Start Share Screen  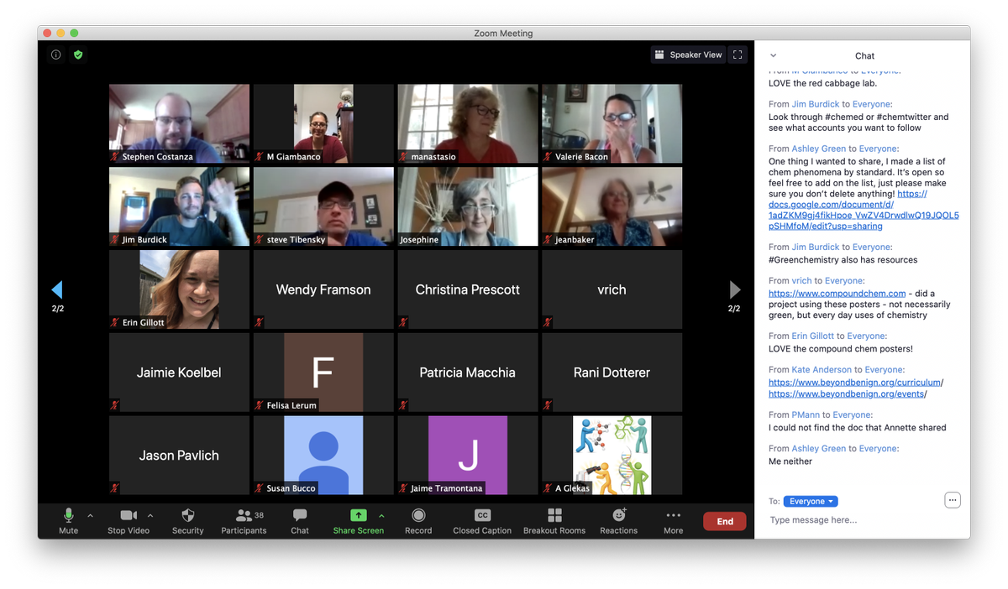point(358,521)
